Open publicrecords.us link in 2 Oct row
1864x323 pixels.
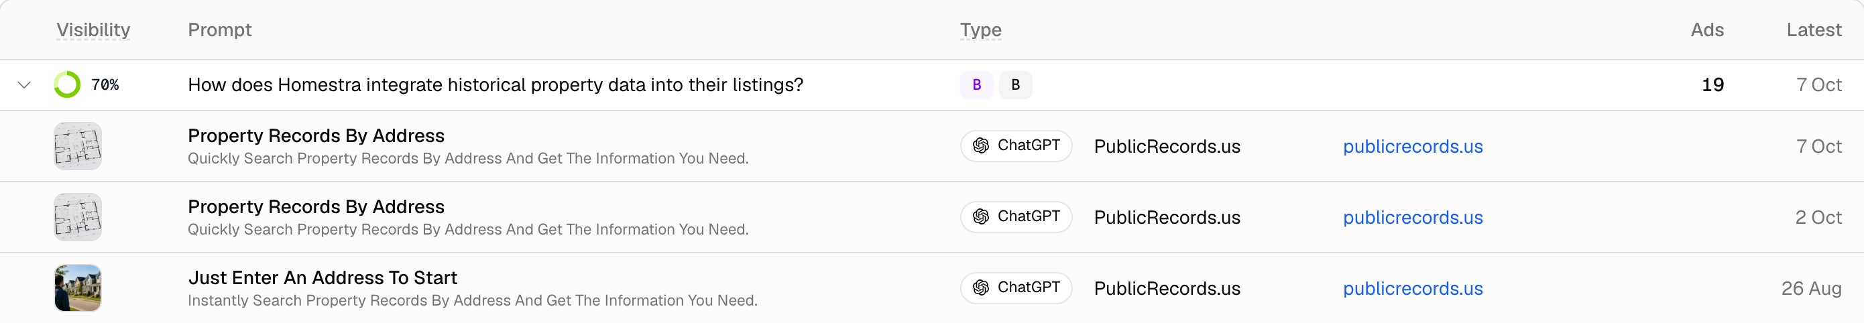click(x=1413, y=218)
